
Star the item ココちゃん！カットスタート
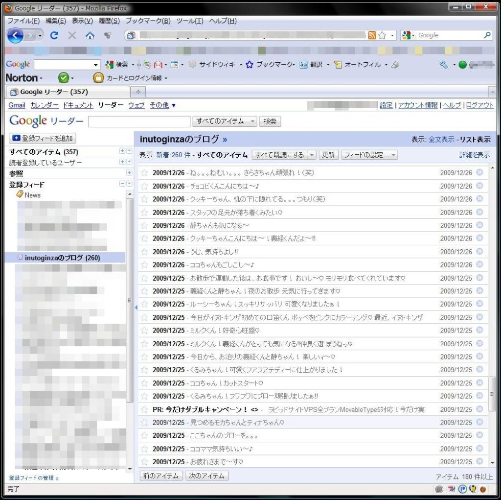[x=144, y=383]
